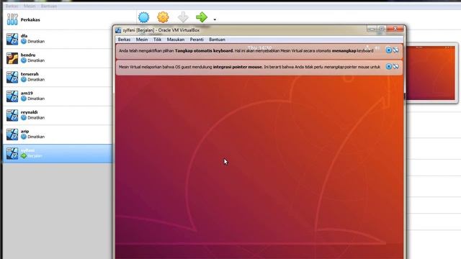Screen dimensions: 461x259
Task: Close the mouse pointer integration notification
Action: tap(389, 67)
